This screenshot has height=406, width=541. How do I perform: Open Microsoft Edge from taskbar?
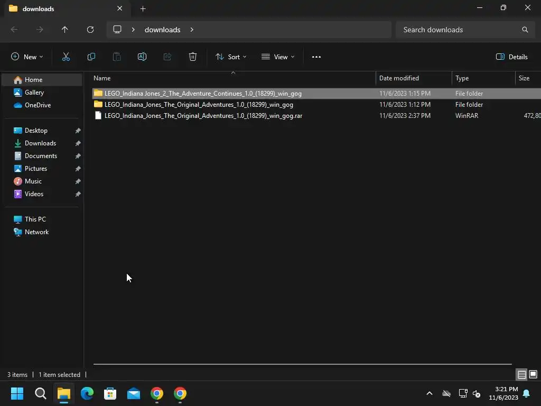(x=87, y=393)
